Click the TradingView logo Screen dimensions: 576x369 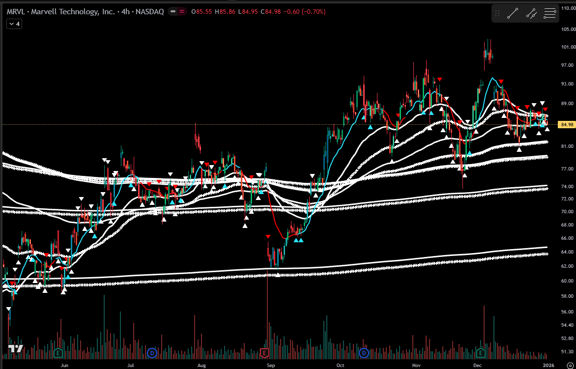(15, 349)
